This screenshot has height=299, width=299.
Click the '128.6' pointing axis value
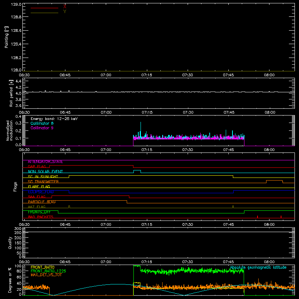click(x=16, y=31)
